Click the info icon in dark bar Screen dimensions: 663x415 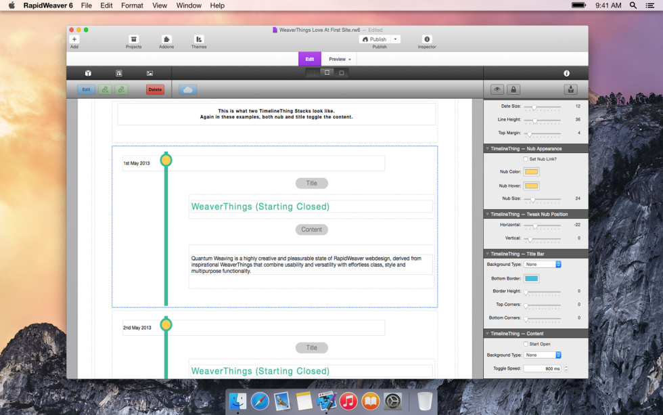[x=567, y=73]
